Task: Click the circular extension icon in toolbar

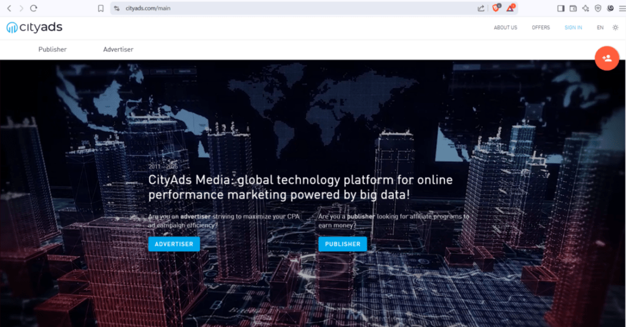Action: pos(610,8)
